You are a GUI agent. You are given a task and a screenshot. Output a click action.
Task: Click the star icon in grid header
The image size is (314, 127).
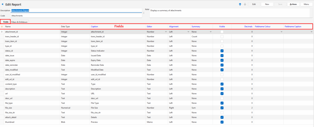tap(2, 27)
